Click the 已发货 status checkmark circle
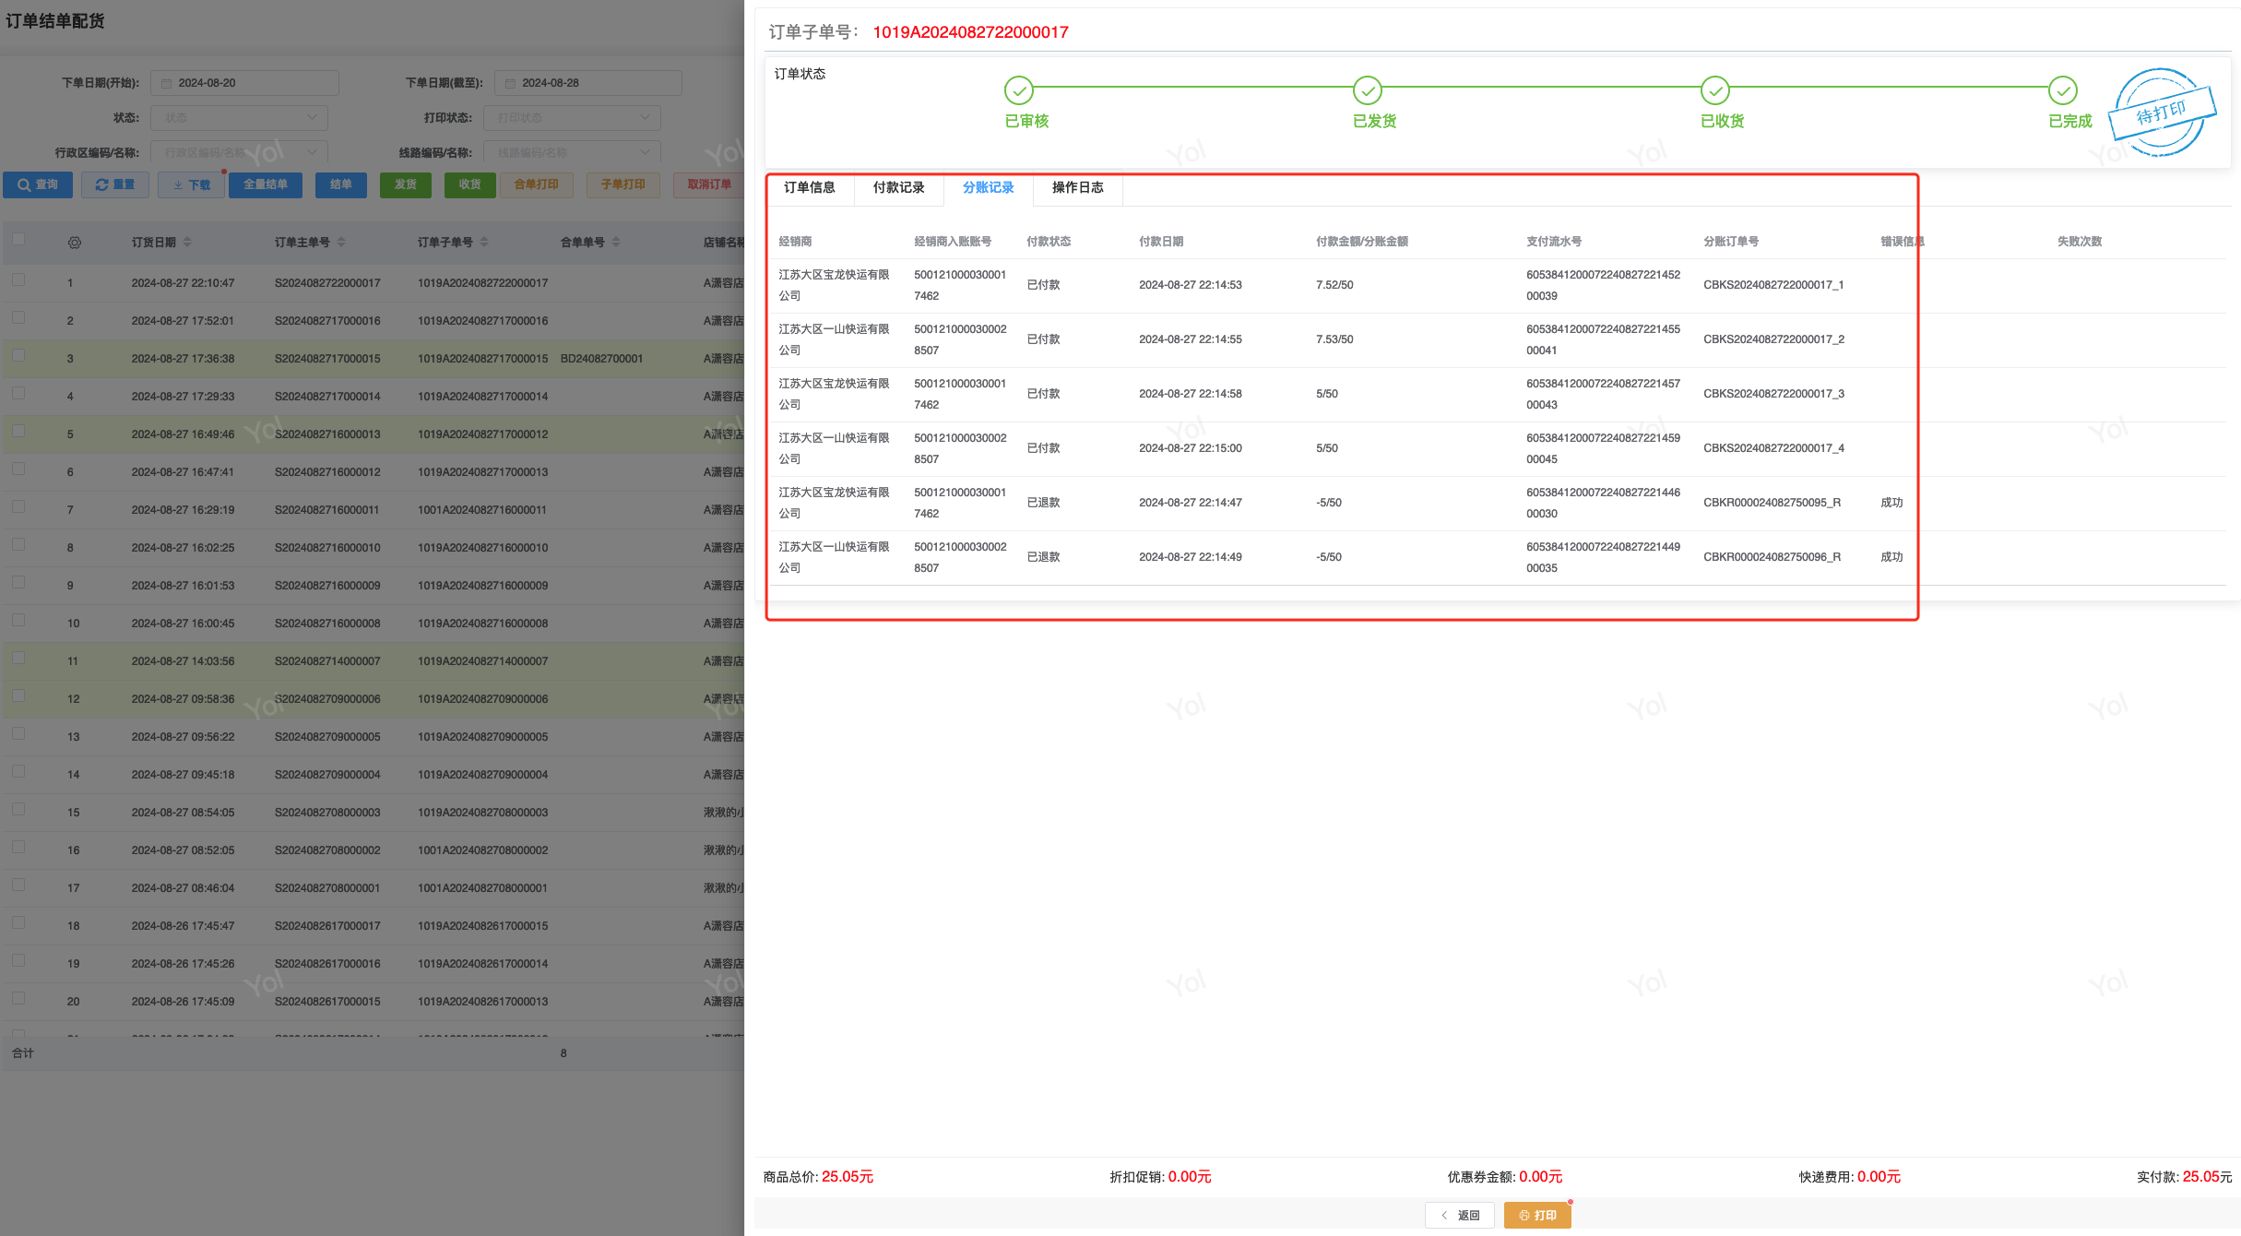 click(1367, 90)
